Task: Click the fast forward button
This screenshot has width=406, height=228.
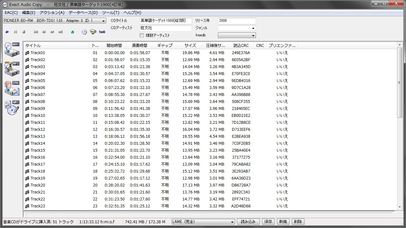Action: [52, 32]
